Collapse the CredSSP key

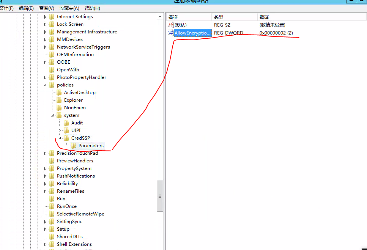60,138
